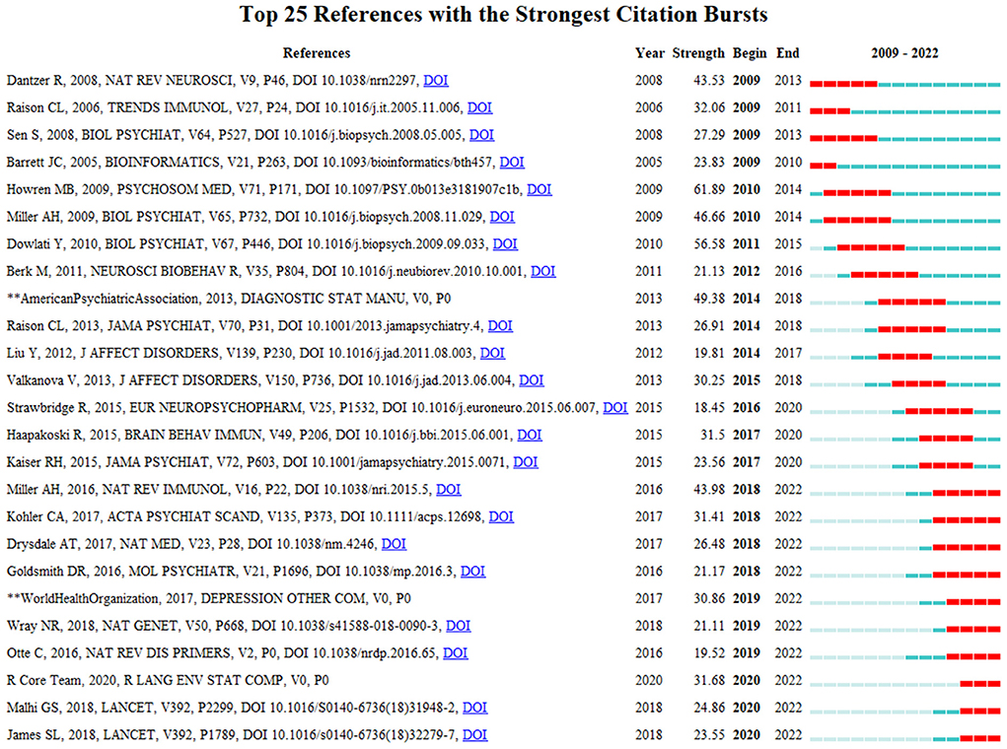
Task: Open the DOI link for Goldsmith DR, 2016
Action: (x=472, y=572)
